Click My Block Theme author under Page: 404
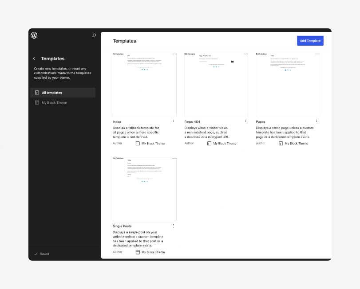360x289 pixels. (x=225, y=144)
